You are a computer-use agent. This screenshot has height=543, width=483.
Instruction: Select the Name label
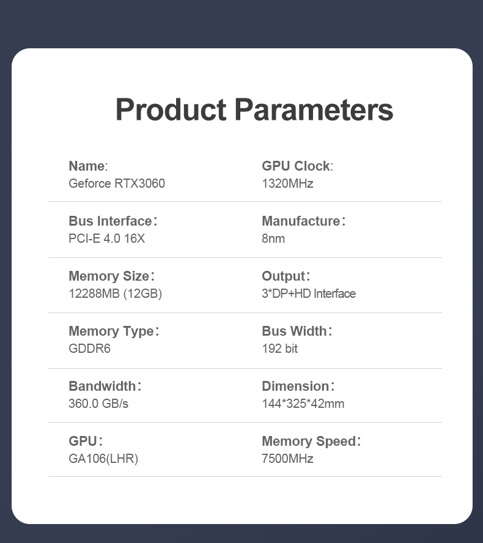pos(88,166)
